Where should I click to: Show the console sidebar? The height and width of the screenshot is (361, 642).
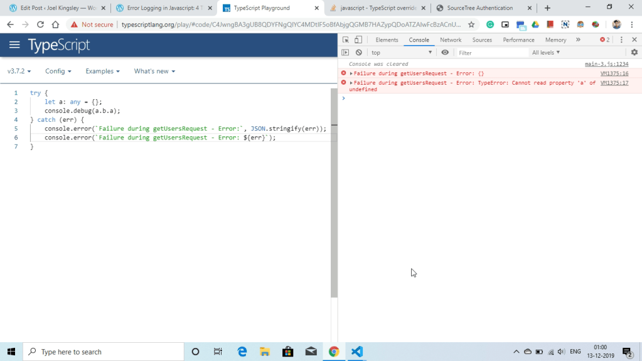click(x=345, y=53)
